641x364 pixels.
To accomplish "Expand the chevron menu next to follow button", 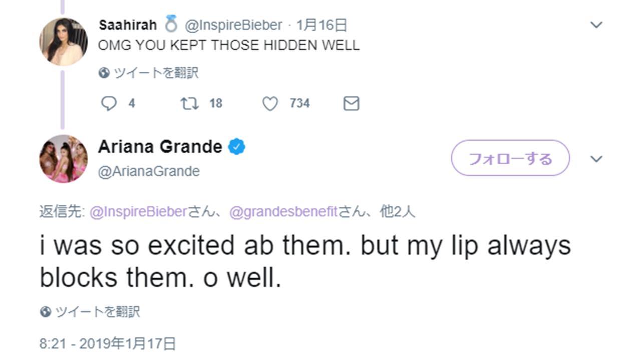I will (x=596, y=159).
